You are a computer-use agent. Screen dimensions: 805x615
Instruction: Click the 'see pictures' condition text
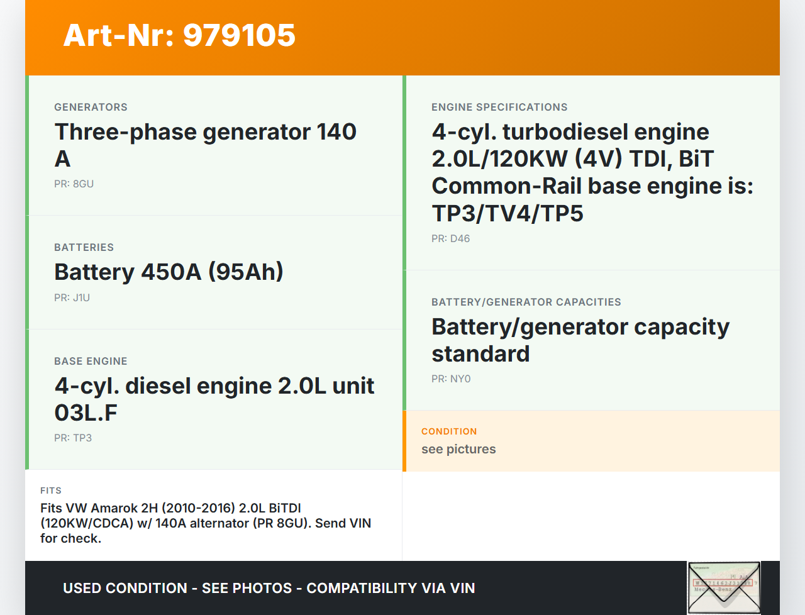click(x=458, y=450)
